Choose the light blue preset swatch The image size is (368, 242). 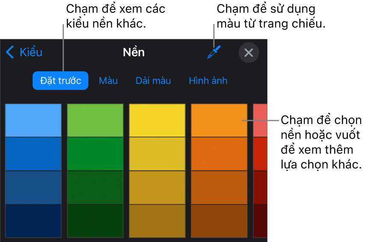tap(33, 120)
